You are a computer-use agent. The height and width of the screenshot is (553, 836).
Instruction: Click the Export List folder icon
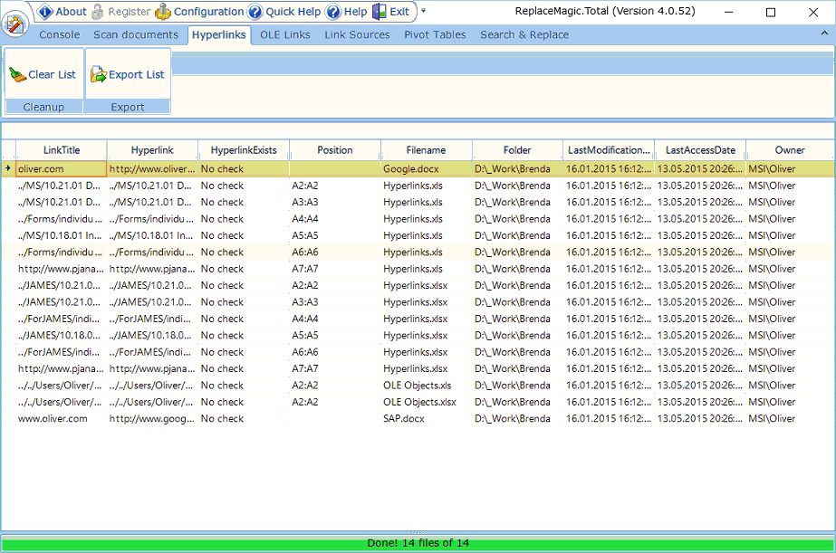click(x=98, y=74)
